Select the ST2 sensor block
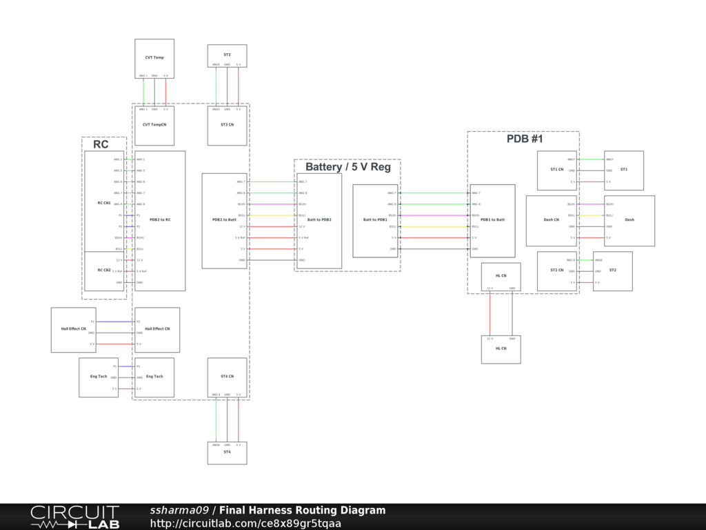Image resolution: width=706 pixels, height=530 pixels. pos(613,271)
